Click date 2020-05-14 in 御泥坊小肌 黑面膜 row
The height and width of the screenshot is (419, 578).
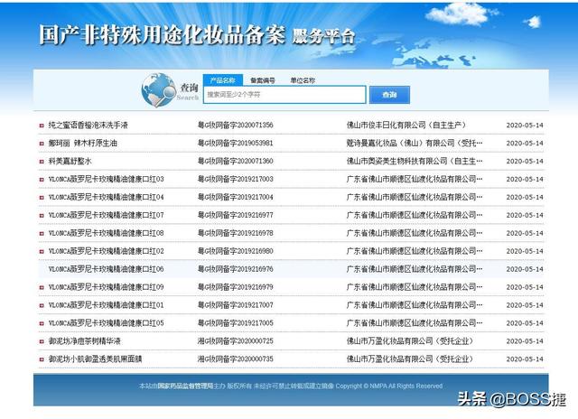tap(525, 358)
